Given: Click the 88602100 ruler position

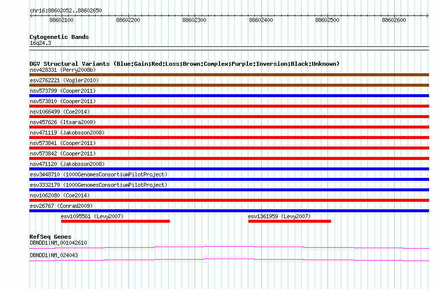Looking at the screenshot, I should tap(61, 20).
